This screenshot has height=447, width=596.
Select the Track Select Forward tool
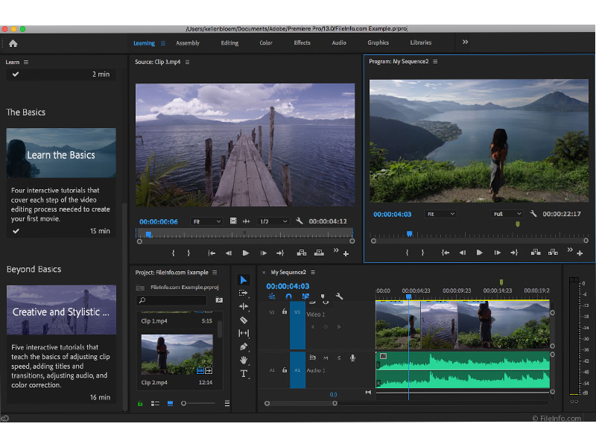(x=244, y=293)
